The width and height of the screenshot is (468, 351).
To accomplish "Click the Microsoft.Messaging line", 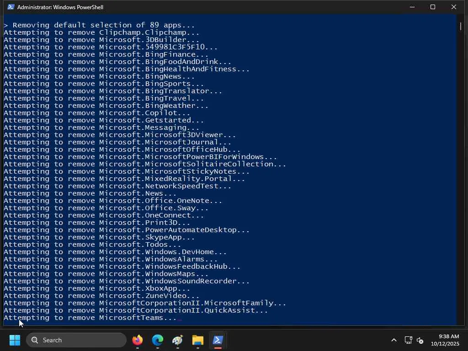I will click(x=101, y=128).
